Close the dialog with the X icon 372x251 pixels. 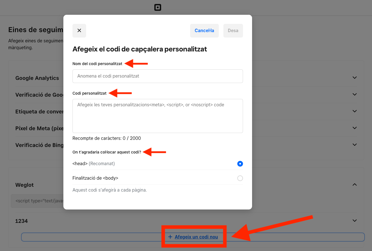point(79,31)
